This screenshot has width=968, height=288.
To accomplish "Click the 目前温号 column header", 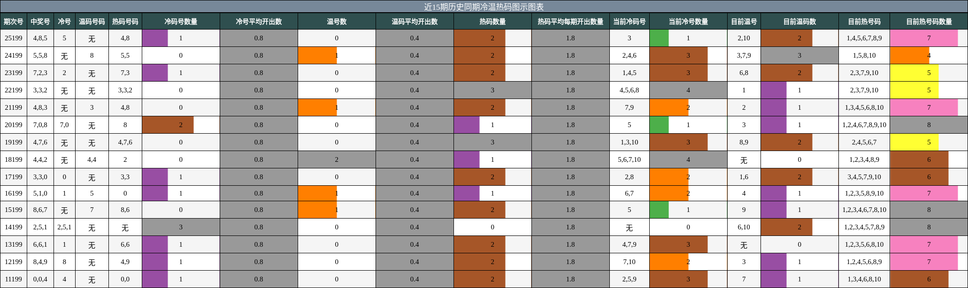I will click(x=744, y=22).
